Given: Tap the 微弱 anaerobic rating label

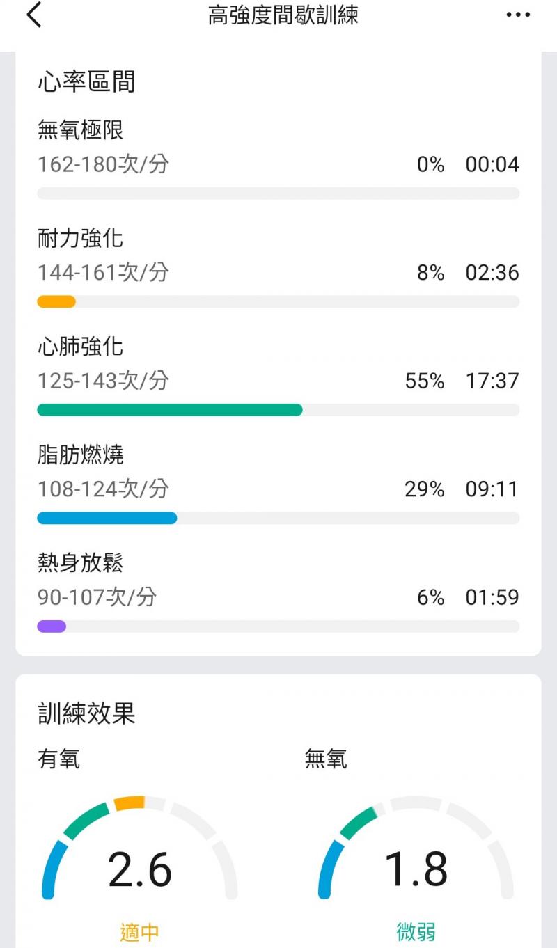Looking at the screenshot, I should click(416, 932).
